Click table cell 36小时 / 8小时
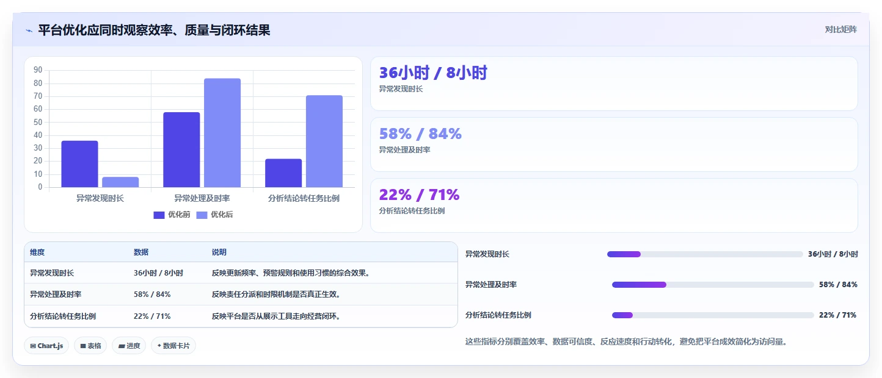The height and width of the screenshot is (378, 882). [158, 273]
